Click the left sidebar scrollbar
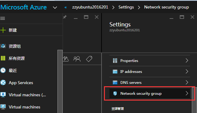 tap(60, 81)
